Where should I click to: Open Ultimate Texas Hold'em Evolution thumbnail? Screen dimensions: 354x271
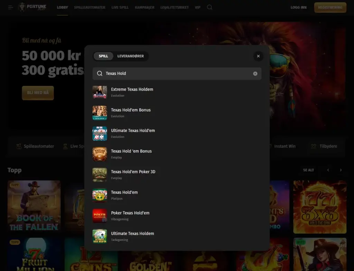pos(100,133)
